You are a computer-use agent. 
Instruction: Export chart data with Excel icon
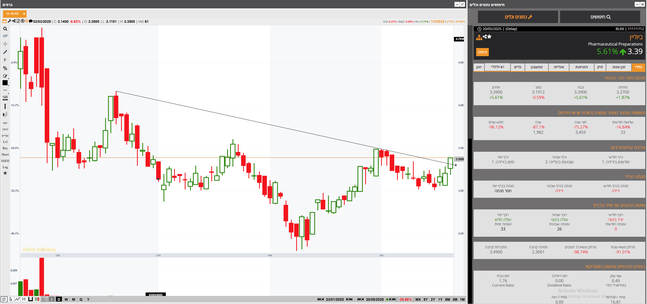[x=18, y=21]
